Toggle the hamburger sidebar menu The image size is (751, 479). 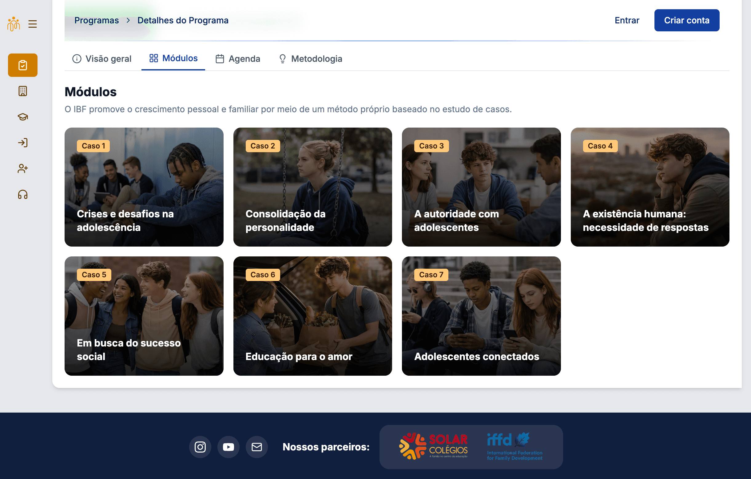click(x=32, y=24)
